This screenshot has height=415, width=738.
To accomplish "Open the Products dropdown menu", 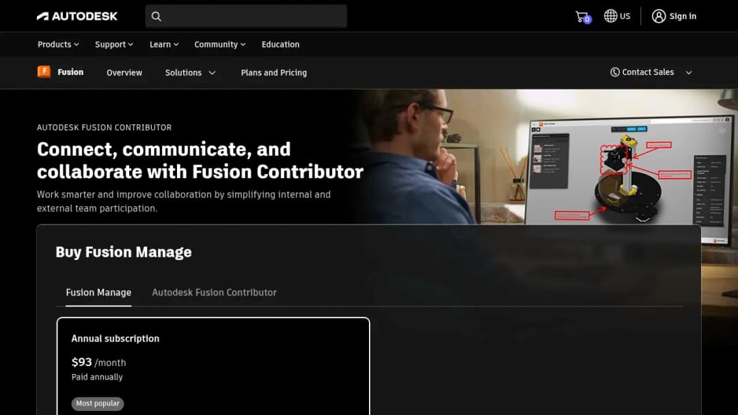I will 58,44.
